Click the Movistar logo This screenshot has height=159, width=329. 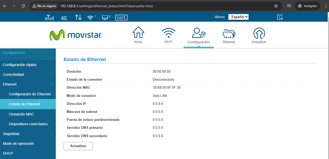point(76,35)
